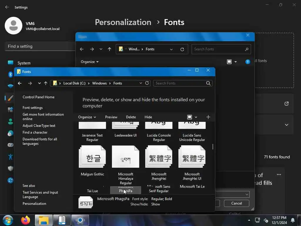Expand the chevron row in Settings Fonts page
This screenshot has height=226, width=301.
pos(286,125)
